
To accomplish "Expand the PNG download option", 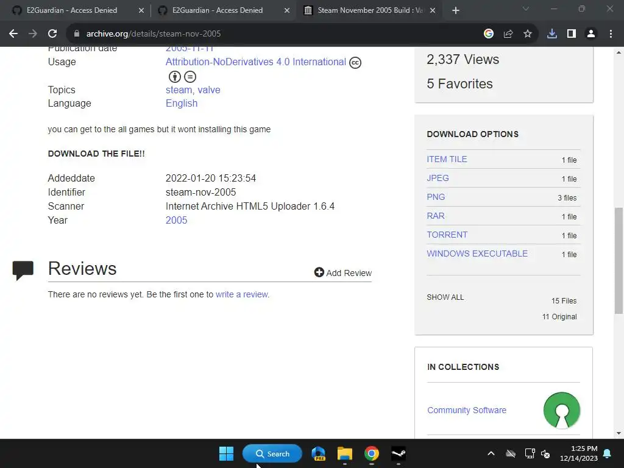I will point(436,197).
